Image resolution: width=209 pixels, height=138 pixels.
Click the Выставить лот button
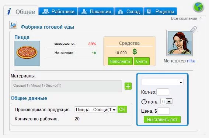tap(162, 120)
